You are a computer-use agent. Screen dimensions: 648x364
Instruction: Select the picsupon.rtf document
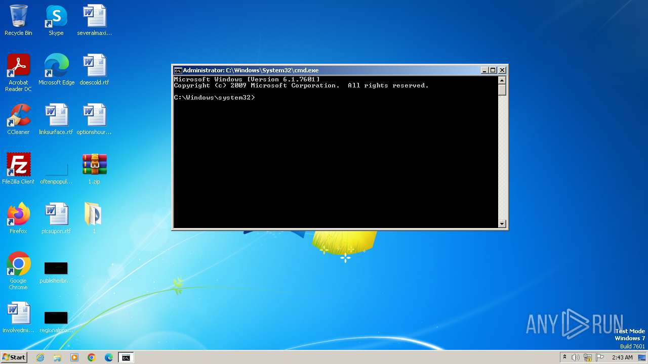click(56, 218)
